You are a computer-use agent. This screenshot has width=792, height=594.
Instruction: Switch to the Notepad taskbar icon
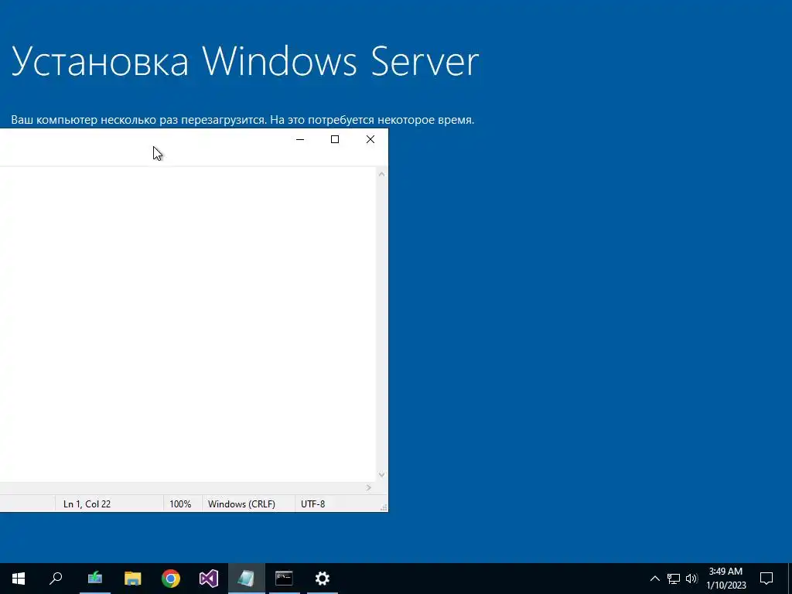coord(247,579)
